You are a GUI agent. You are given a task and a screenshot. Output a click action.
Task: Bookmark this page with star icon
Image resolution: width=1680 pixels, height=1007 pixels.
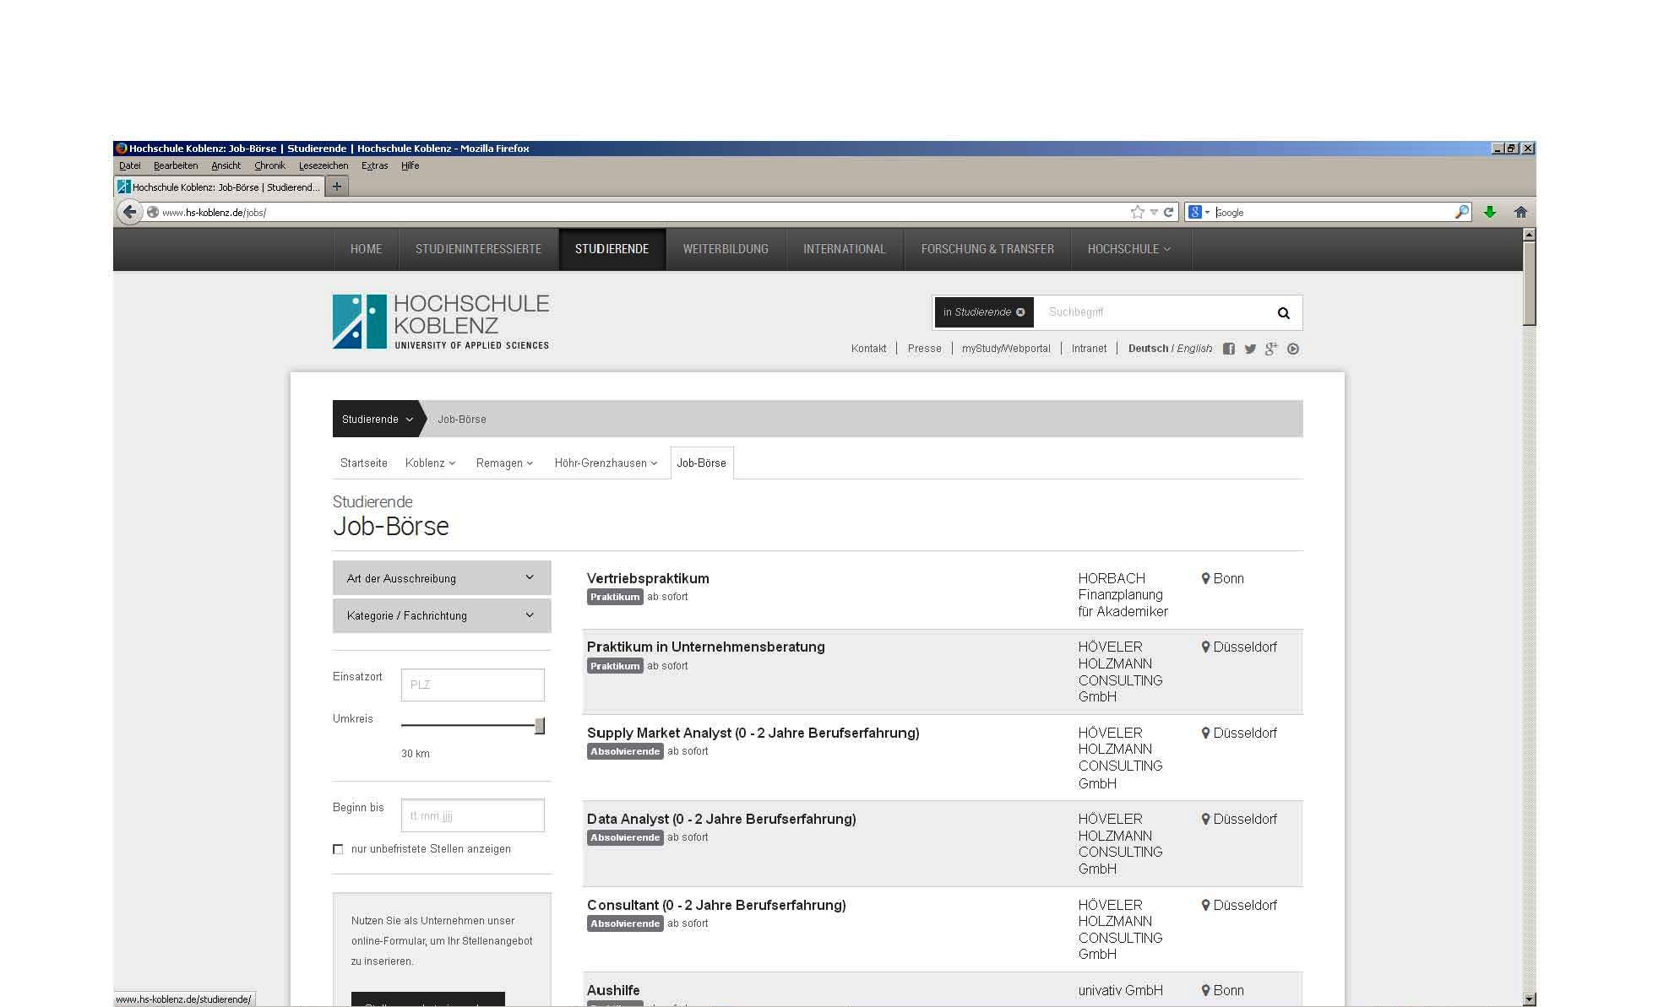click(x=1137, y=212)
